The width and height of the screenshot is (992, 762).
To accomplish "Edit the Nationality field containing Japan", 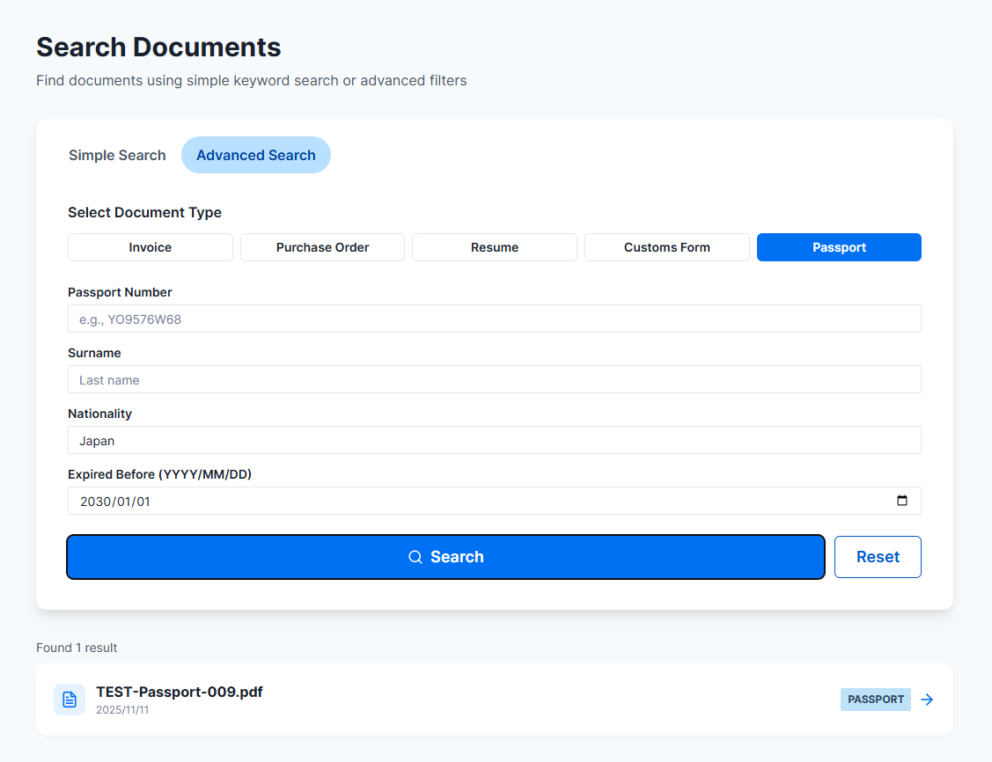I will (x=495, y=440).
